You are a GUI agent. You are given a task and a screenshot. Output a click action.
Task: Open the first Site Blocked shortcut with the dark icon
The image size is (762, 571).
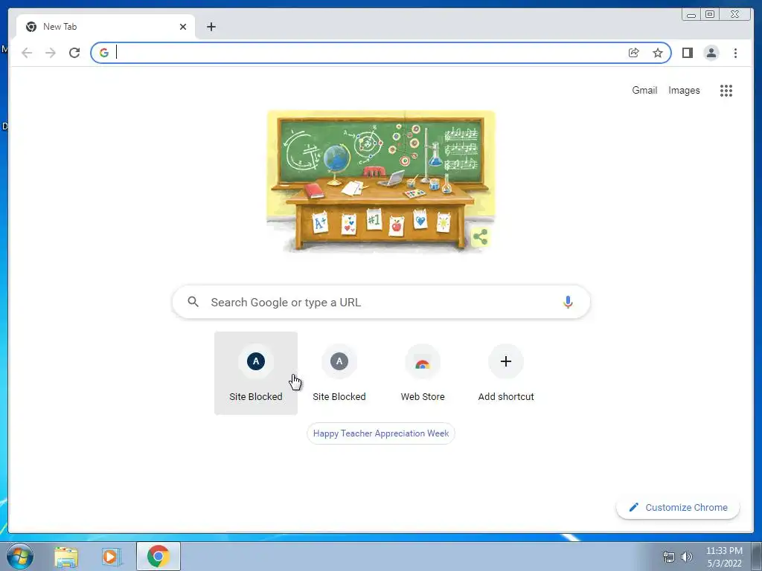click(x=256, y=373)
